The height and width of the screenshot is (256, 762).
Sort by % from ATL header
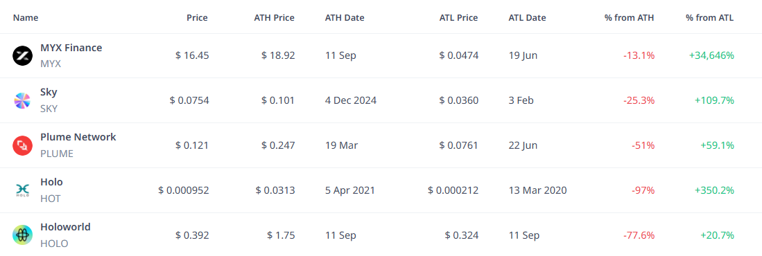[x=709, y=18]
